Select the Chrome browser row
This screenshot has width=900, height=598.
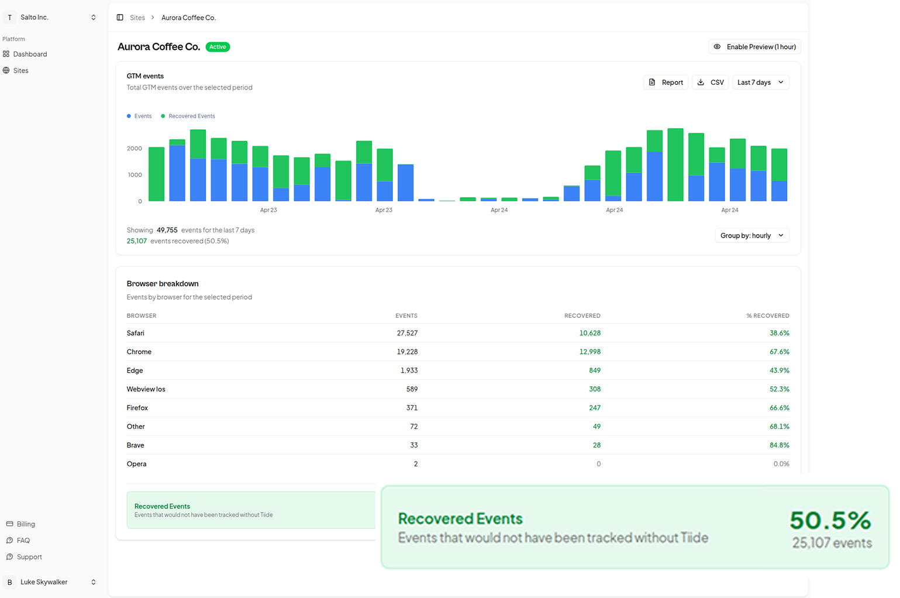click(458, 352)
